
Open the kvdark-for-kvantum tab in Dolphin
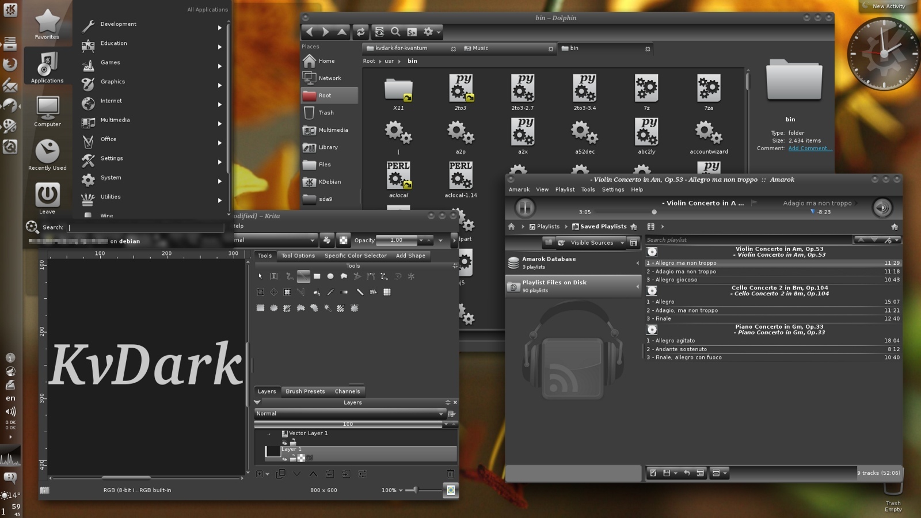click(411, 48)
